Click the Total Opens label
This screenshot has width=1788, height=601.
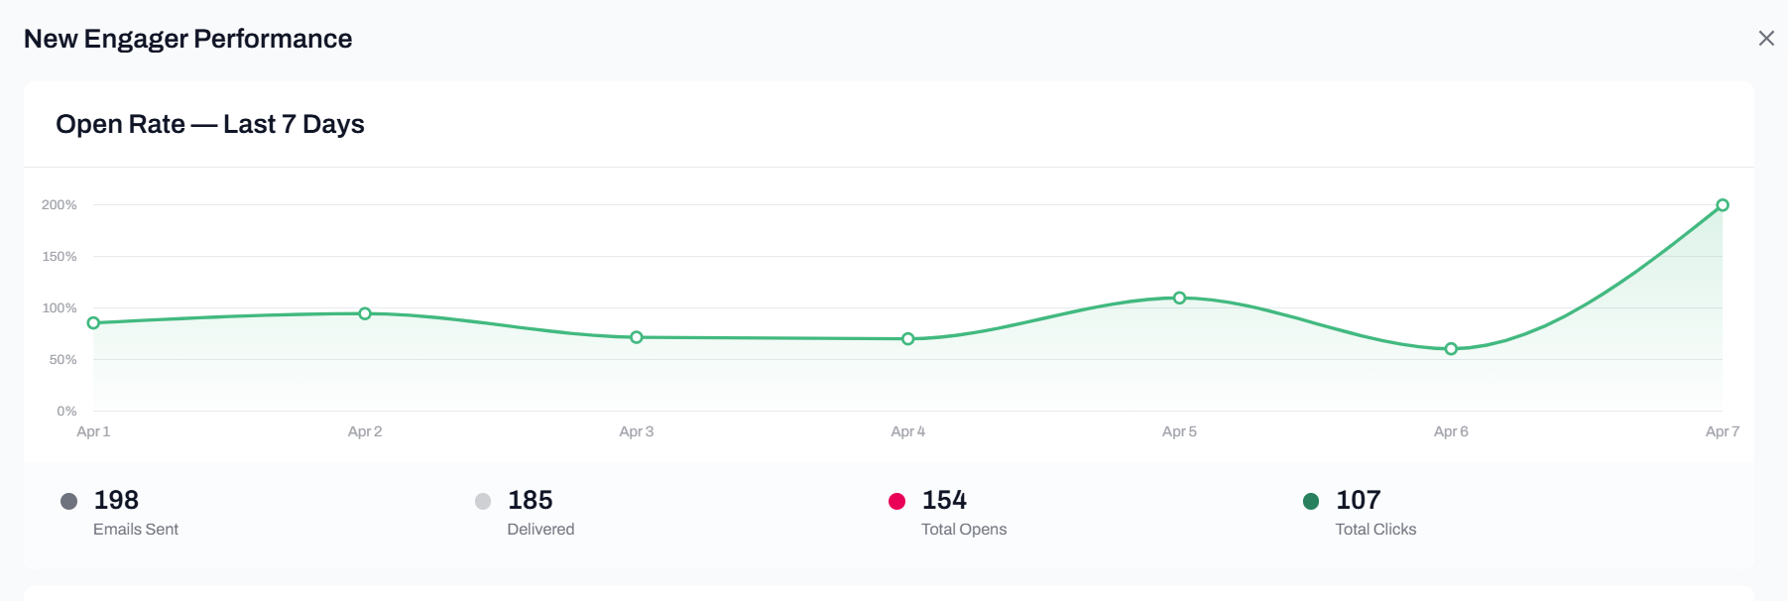point(964,530)
